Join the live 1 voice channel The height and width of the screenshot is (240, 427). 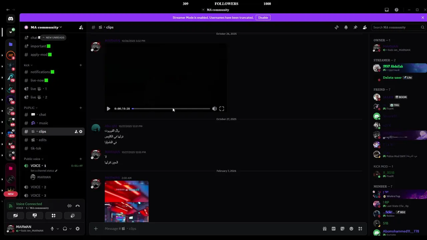(x=53, y=89)
